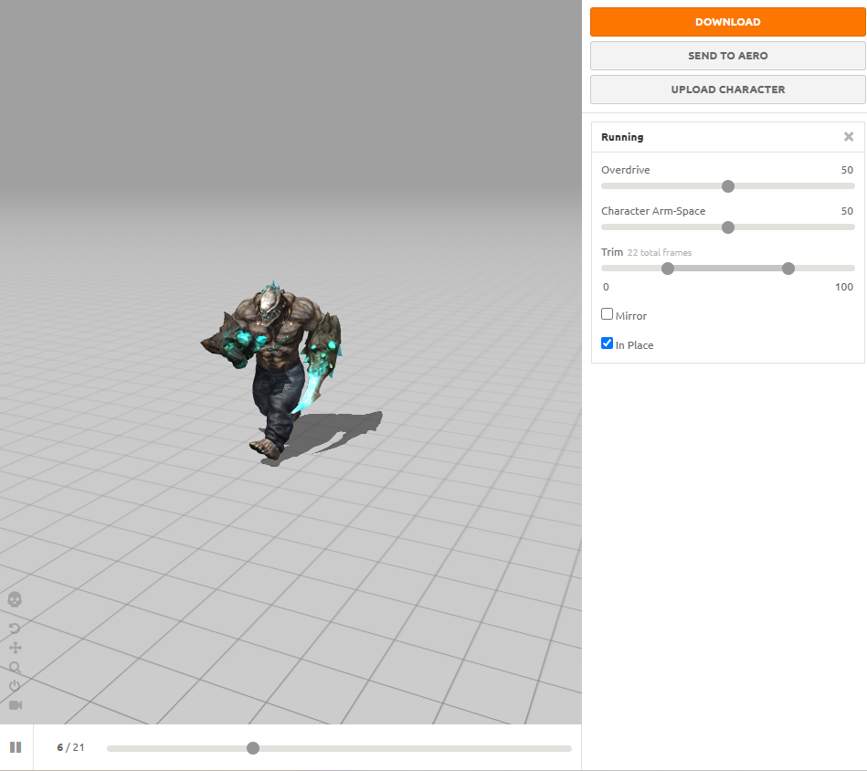
Task: Click the "6 / 21" frame counter
Action: pos(70,747)
